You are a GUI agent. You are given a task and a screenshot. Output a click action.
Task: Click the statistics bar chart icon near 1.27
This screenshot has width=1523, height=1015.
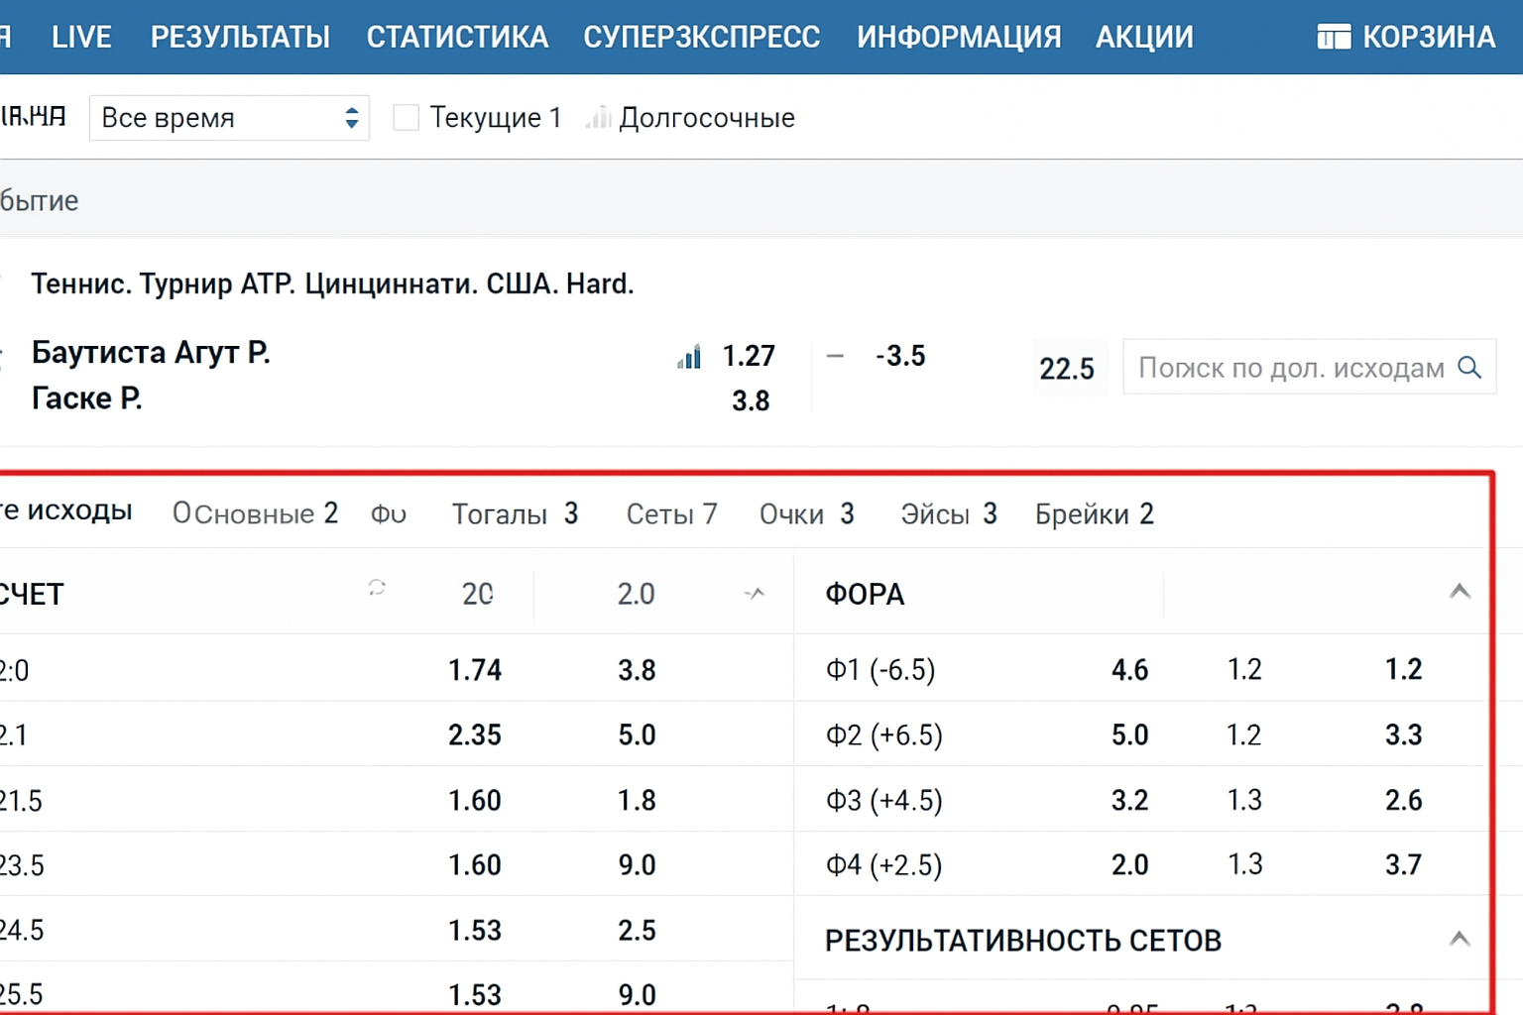pos(689,357)
